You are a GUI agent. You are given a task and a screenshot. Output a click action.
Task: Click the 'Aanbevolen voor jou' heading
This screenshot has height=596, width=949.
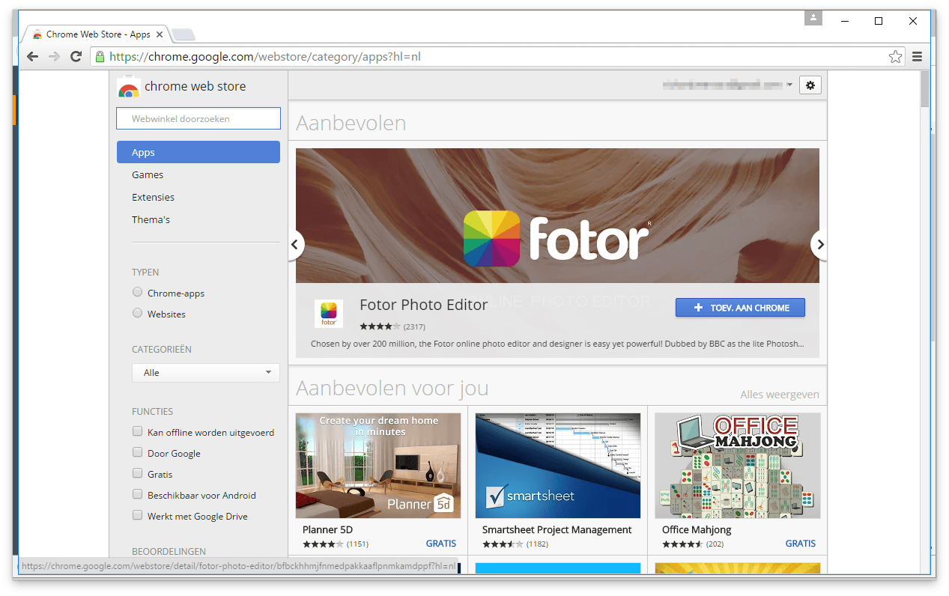pyautogui.click(x=392, y=388)
